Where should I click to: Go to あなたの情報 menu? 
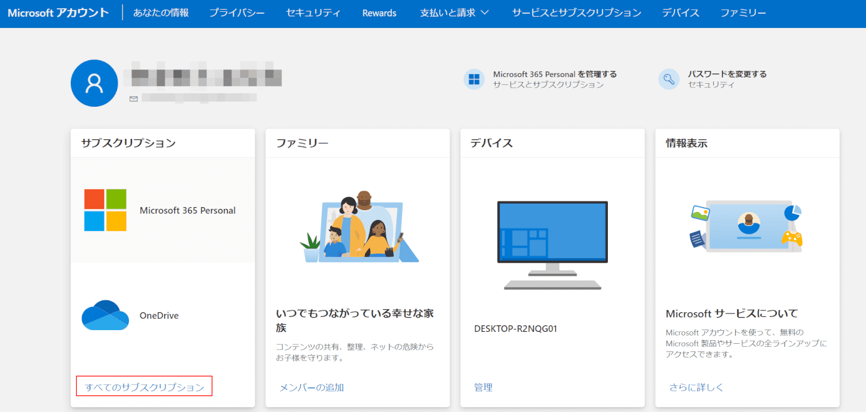pos(161,12)
